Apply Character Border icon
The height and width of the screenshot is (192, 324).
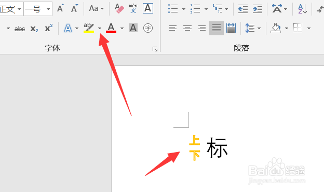tap(148, 8)
